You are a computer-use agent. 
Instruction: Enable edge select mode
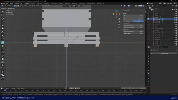tap(16, 6)
